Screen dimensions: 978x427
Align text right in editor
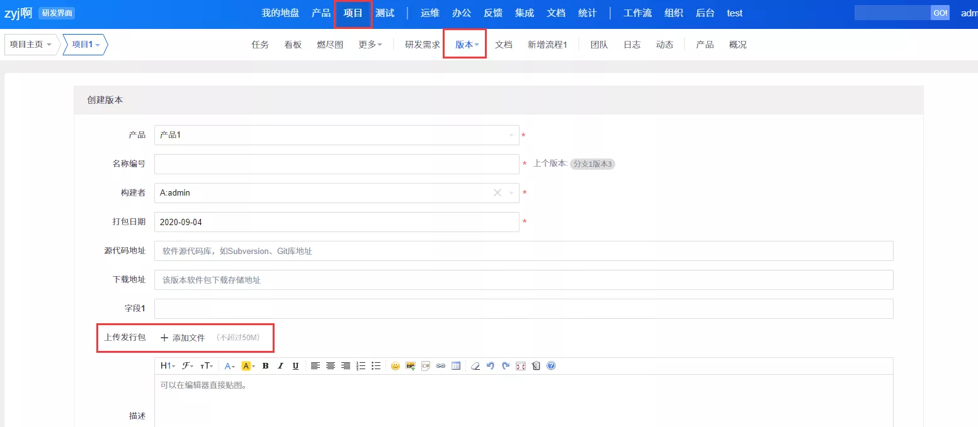(346, 366)
